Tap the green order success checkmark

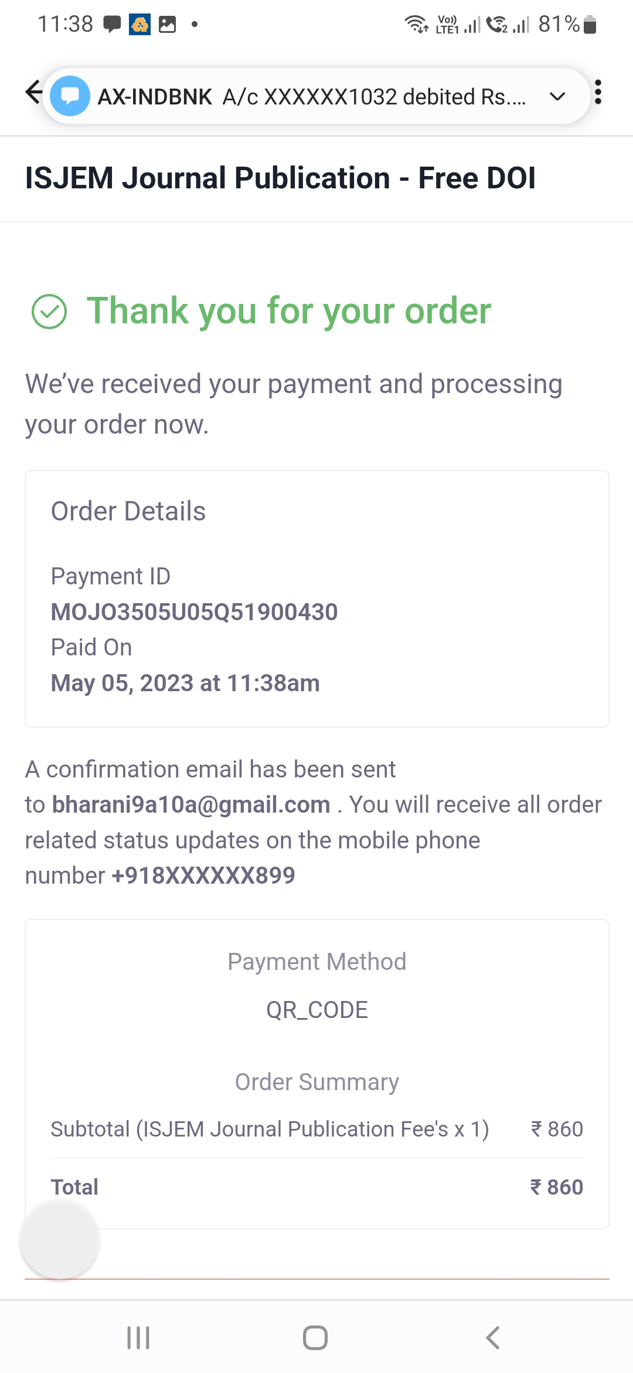(x=49, y=311)
